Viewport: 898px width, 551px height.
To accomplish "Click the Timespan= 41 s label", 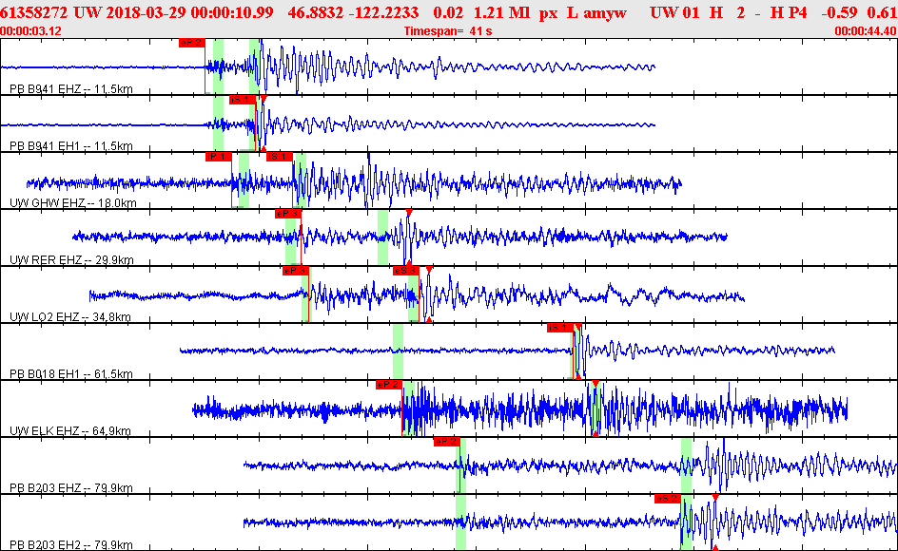I will tap(448, 31).
